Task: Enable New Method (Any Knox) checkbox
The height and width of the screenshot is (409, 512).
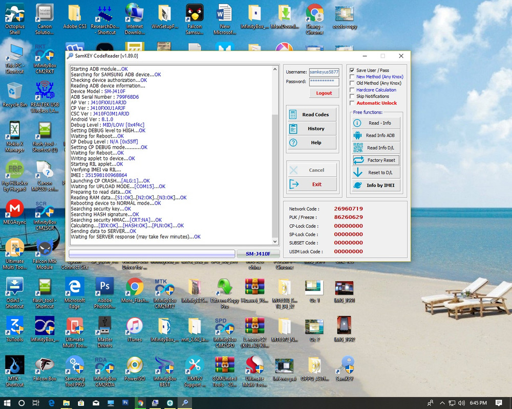Action: point(352,77)
